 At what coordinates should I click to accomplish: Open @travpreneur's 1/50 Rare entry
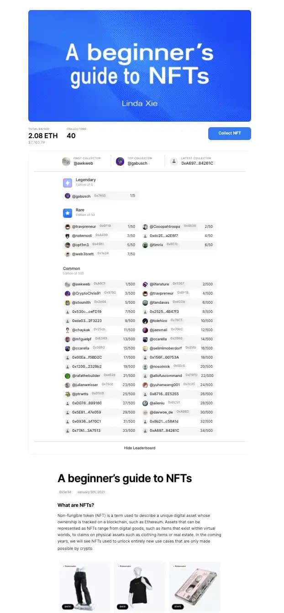pyautogui.click(x=100, y=226)
